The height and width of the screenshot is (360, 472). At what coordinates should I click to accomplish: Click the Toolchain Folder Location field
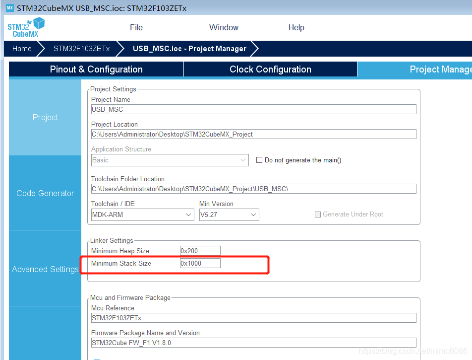254,189
